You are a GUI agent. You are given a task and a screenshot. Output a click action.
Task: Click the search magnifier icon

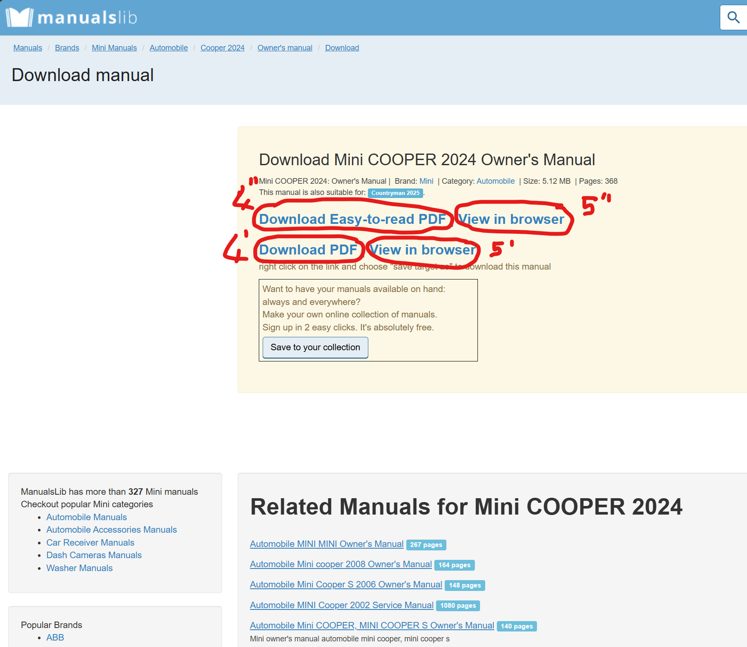click(733, 18)
